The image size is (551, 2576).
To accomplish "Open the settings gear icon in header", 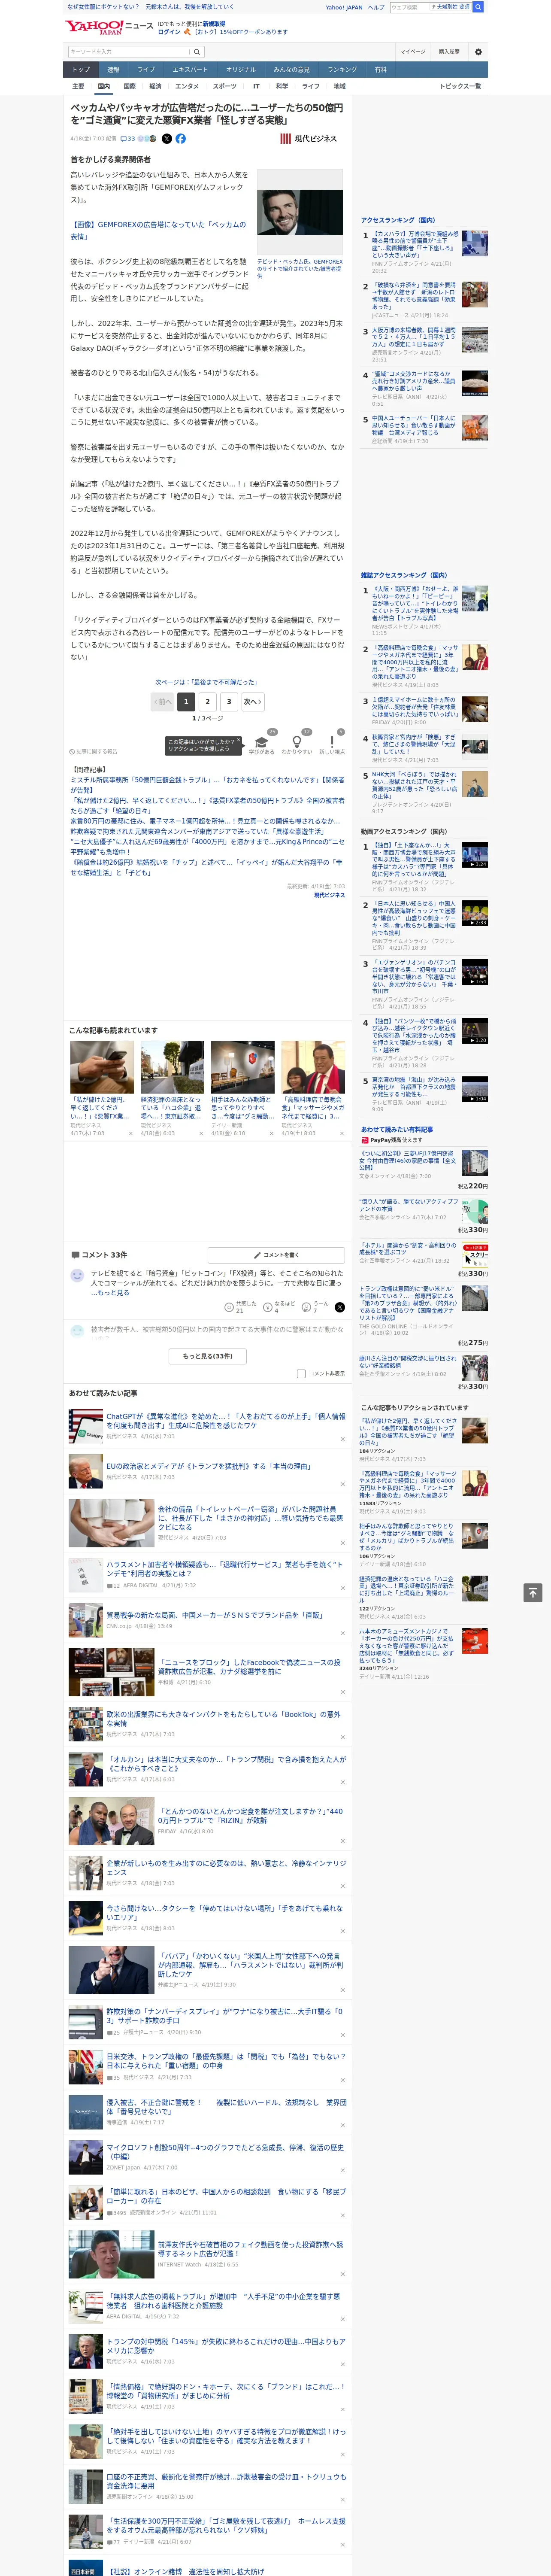I will (x=478, y=52).
